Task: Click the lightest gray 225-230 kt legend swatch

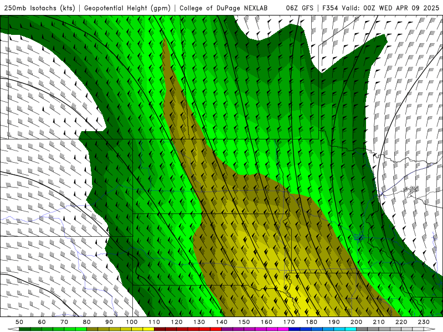Action: [x=418, y=329]
